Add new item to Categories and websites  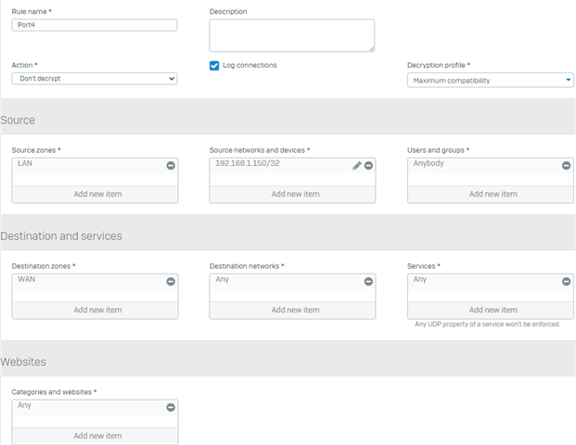pos(96,436)
